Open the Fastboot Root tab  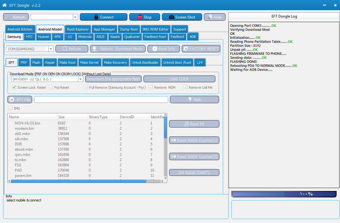[x=155, y=37]
